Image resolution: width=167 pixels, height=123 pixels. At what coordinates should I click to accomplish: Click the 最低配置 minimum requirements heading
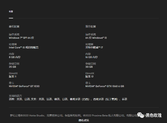pyautogui.click(x=14, y=26)
